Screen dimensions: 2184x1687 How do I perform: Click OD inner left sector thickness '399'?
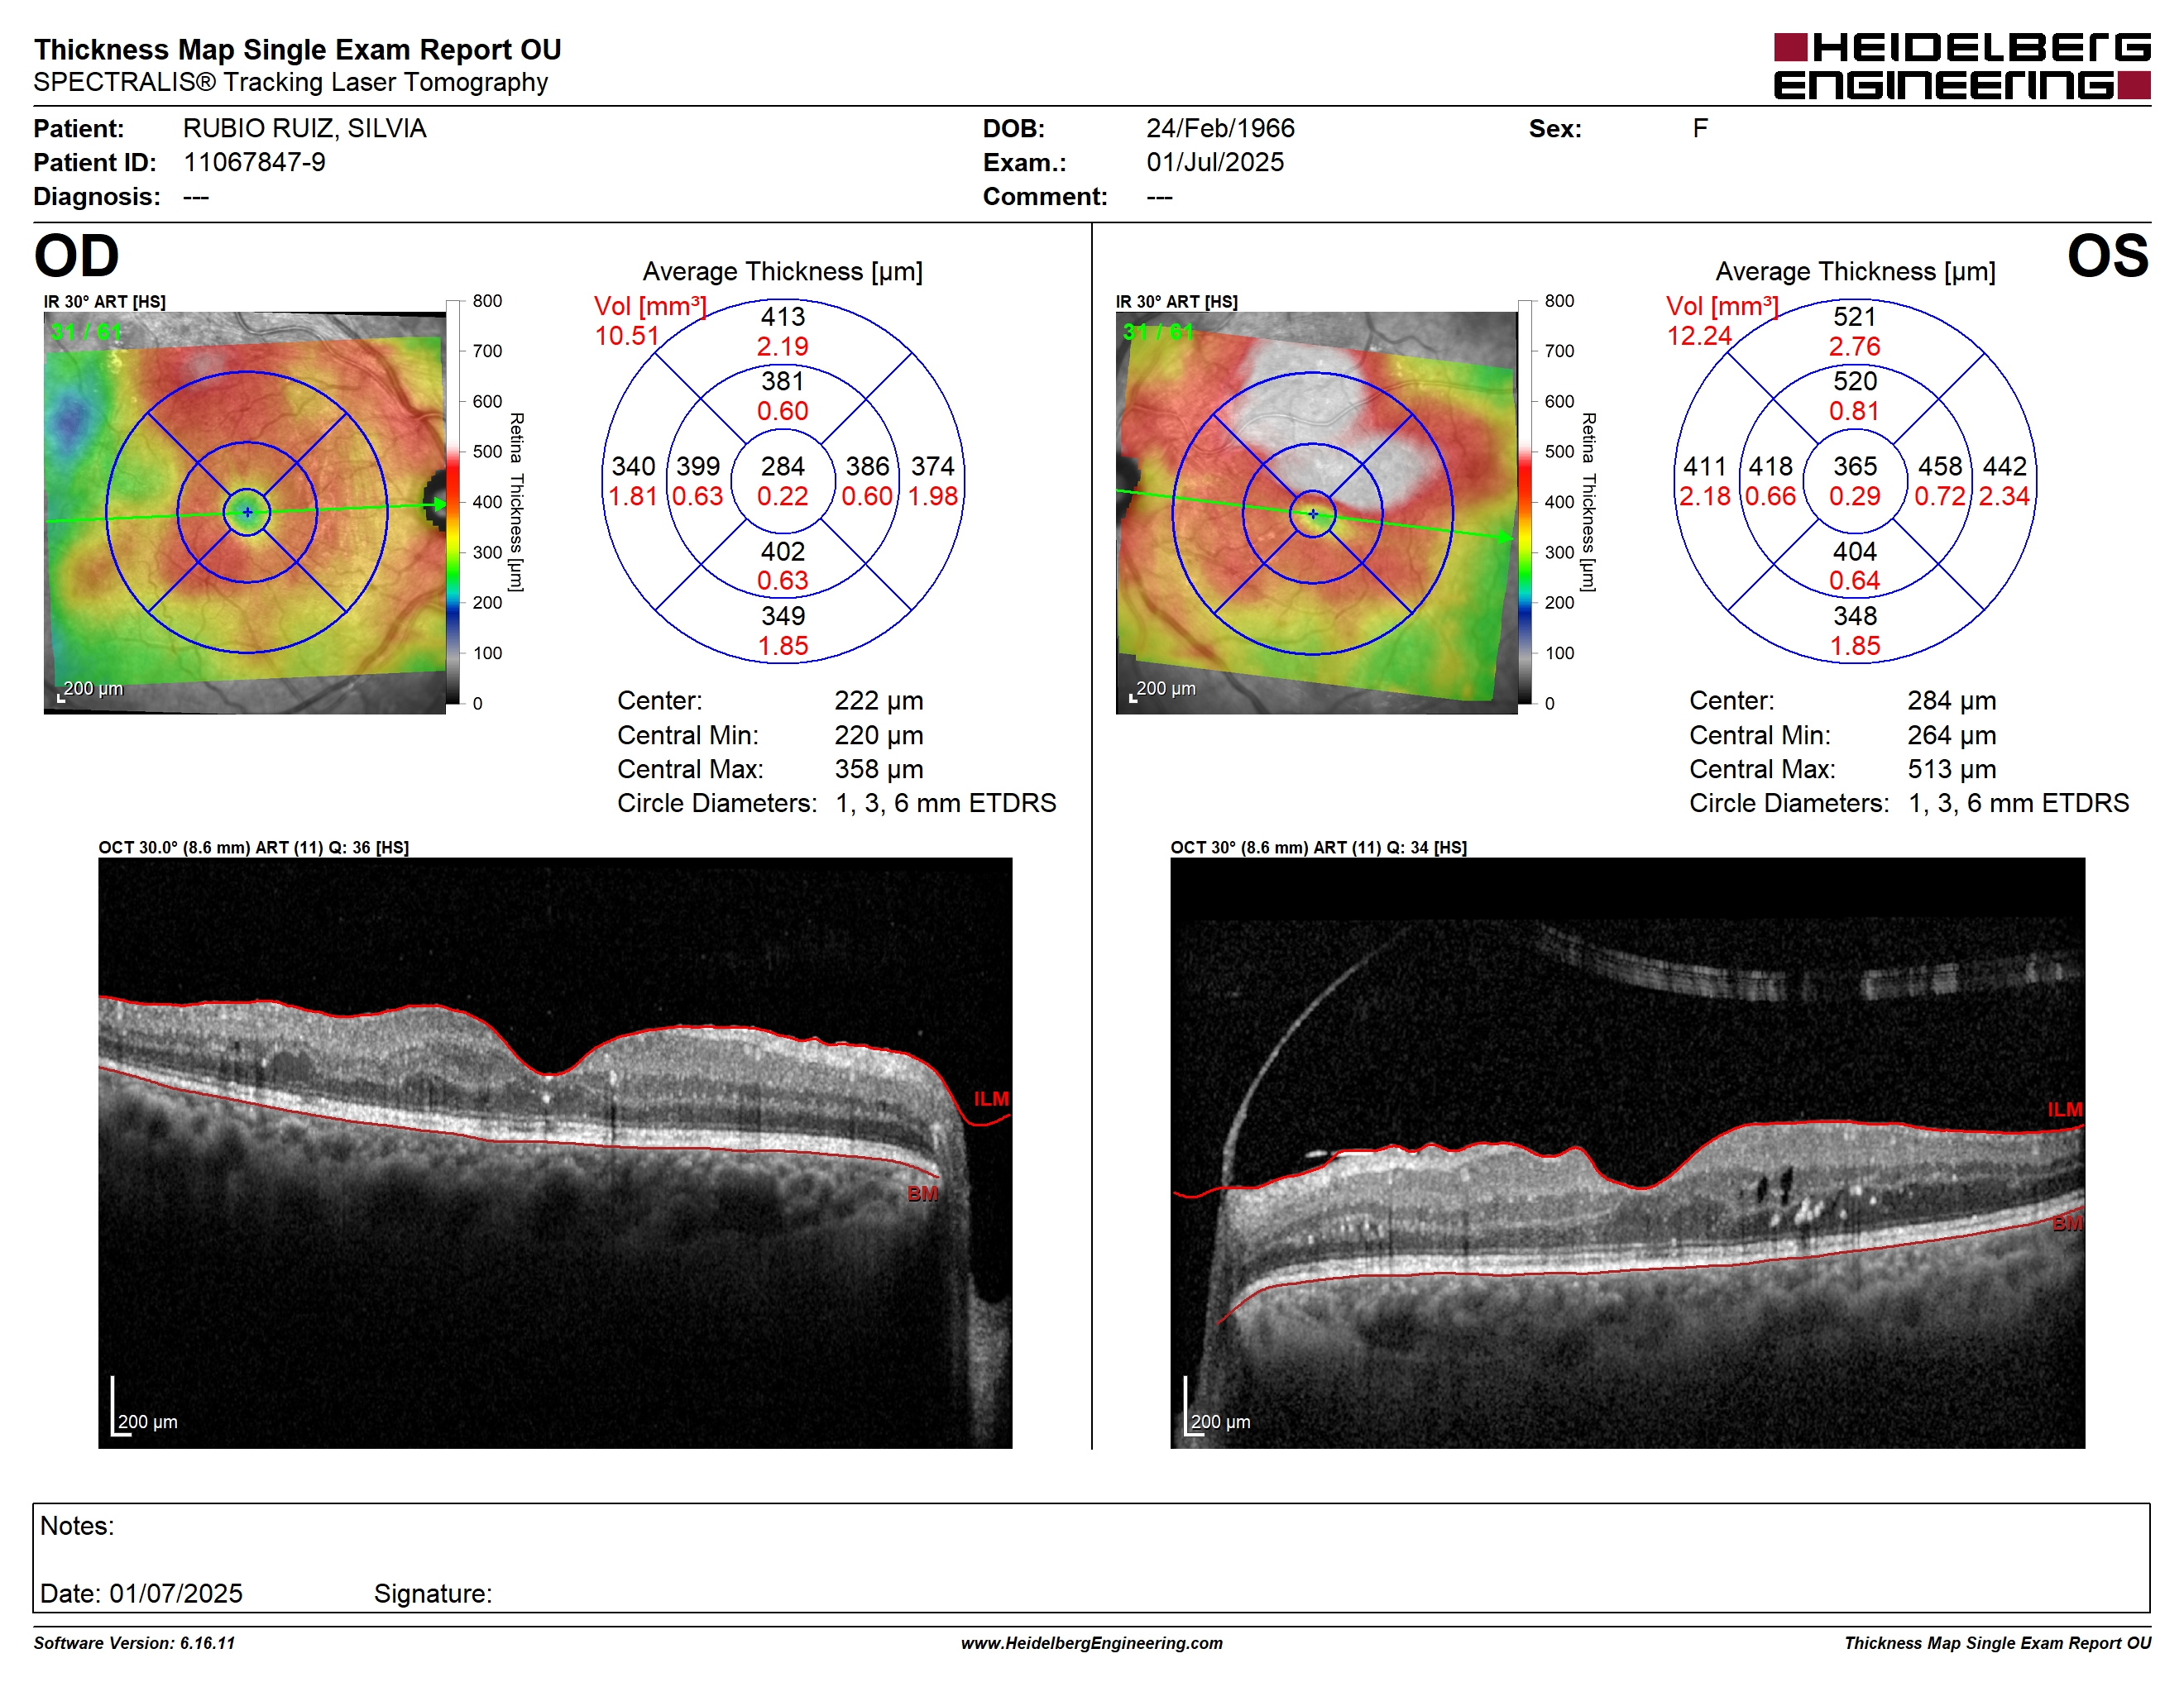(698, 466)
